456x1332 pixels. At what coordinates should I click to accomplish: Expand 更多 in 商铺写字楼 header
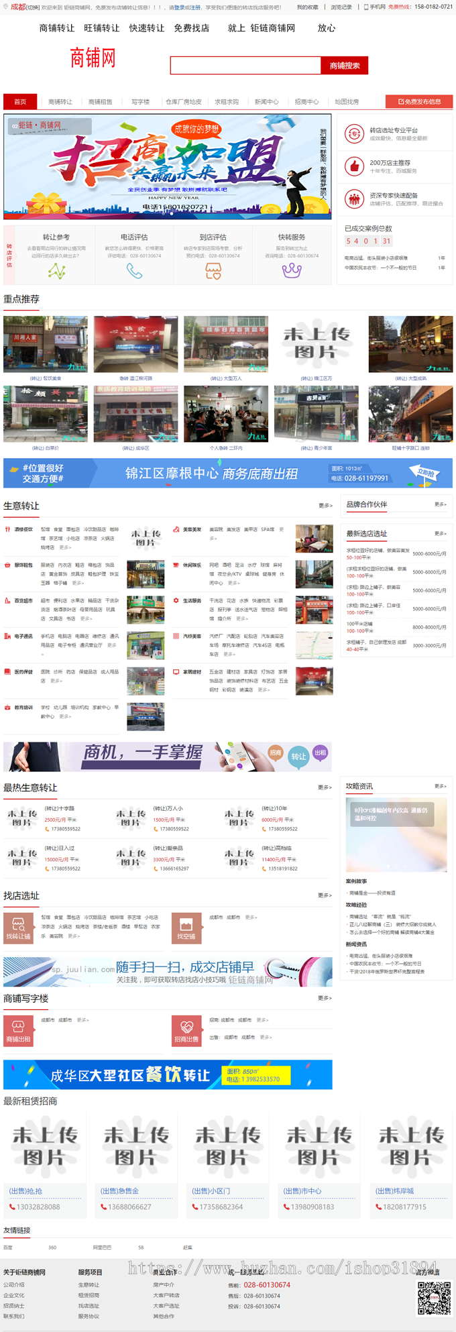(x=325, y=998)
